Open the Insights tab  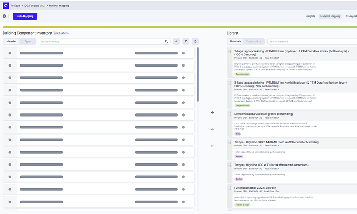point(310,17)
